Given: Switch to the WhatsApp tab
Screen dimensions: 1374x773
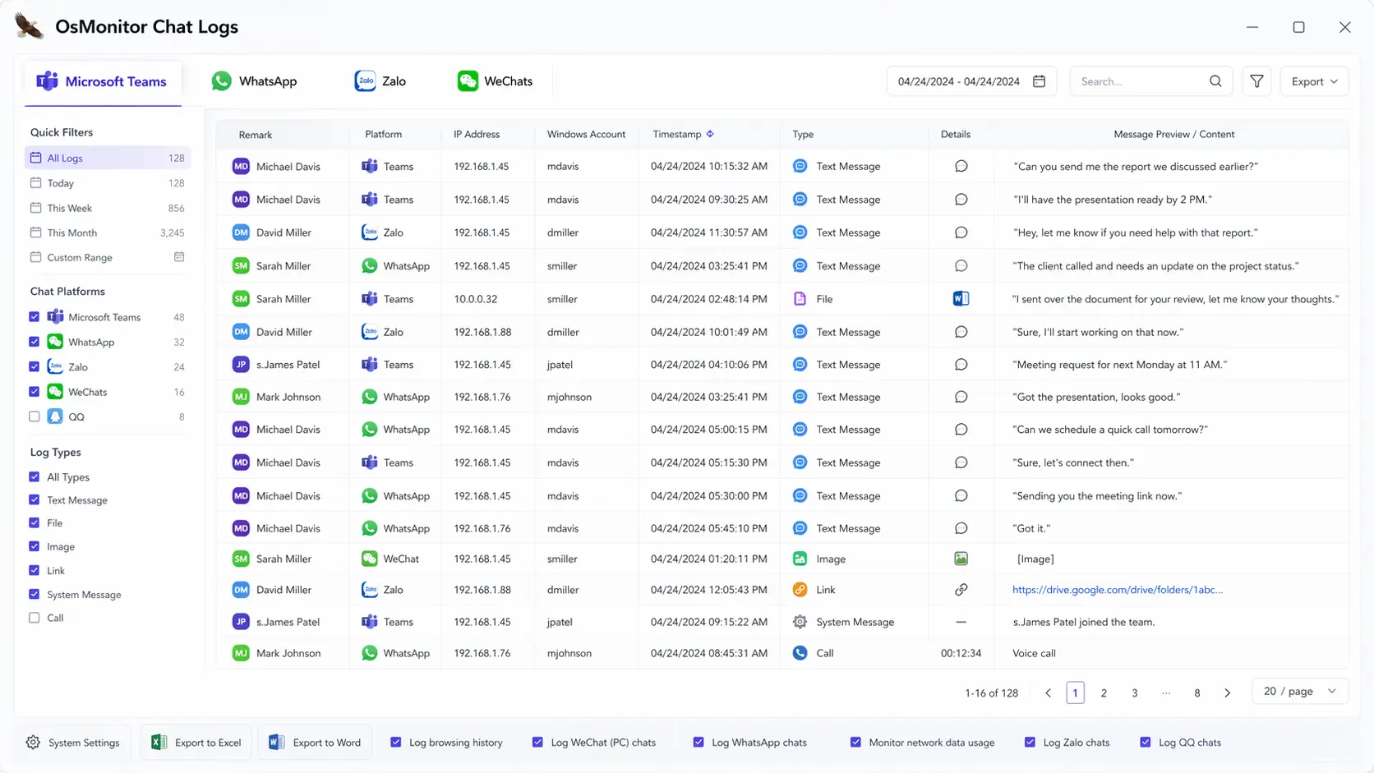Looking at the screenshot, I should [254, 81].
